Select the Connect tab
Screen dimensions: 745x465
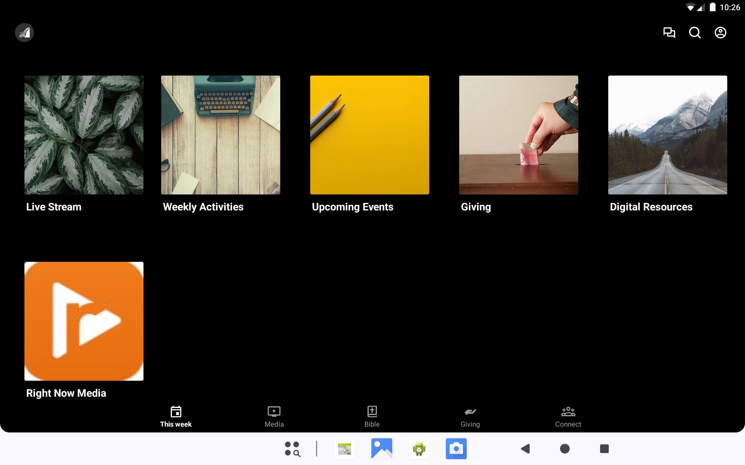[x=568, y=416]
